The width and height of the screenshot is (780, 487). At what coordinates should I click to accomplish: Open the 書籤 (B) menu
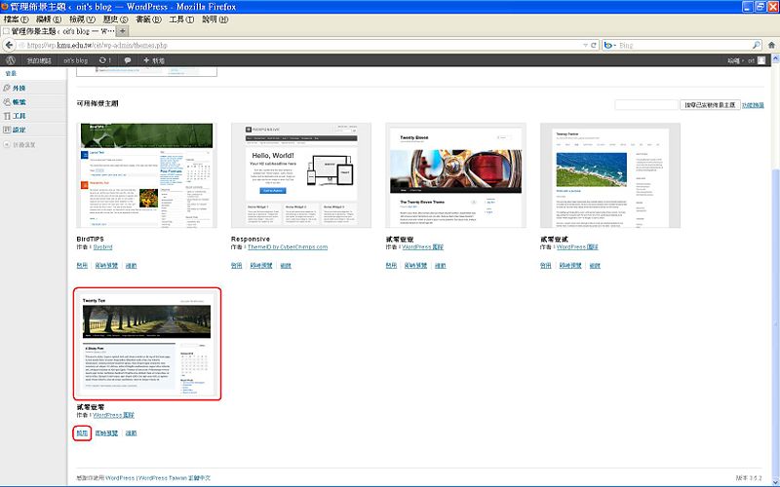point(148,19)
